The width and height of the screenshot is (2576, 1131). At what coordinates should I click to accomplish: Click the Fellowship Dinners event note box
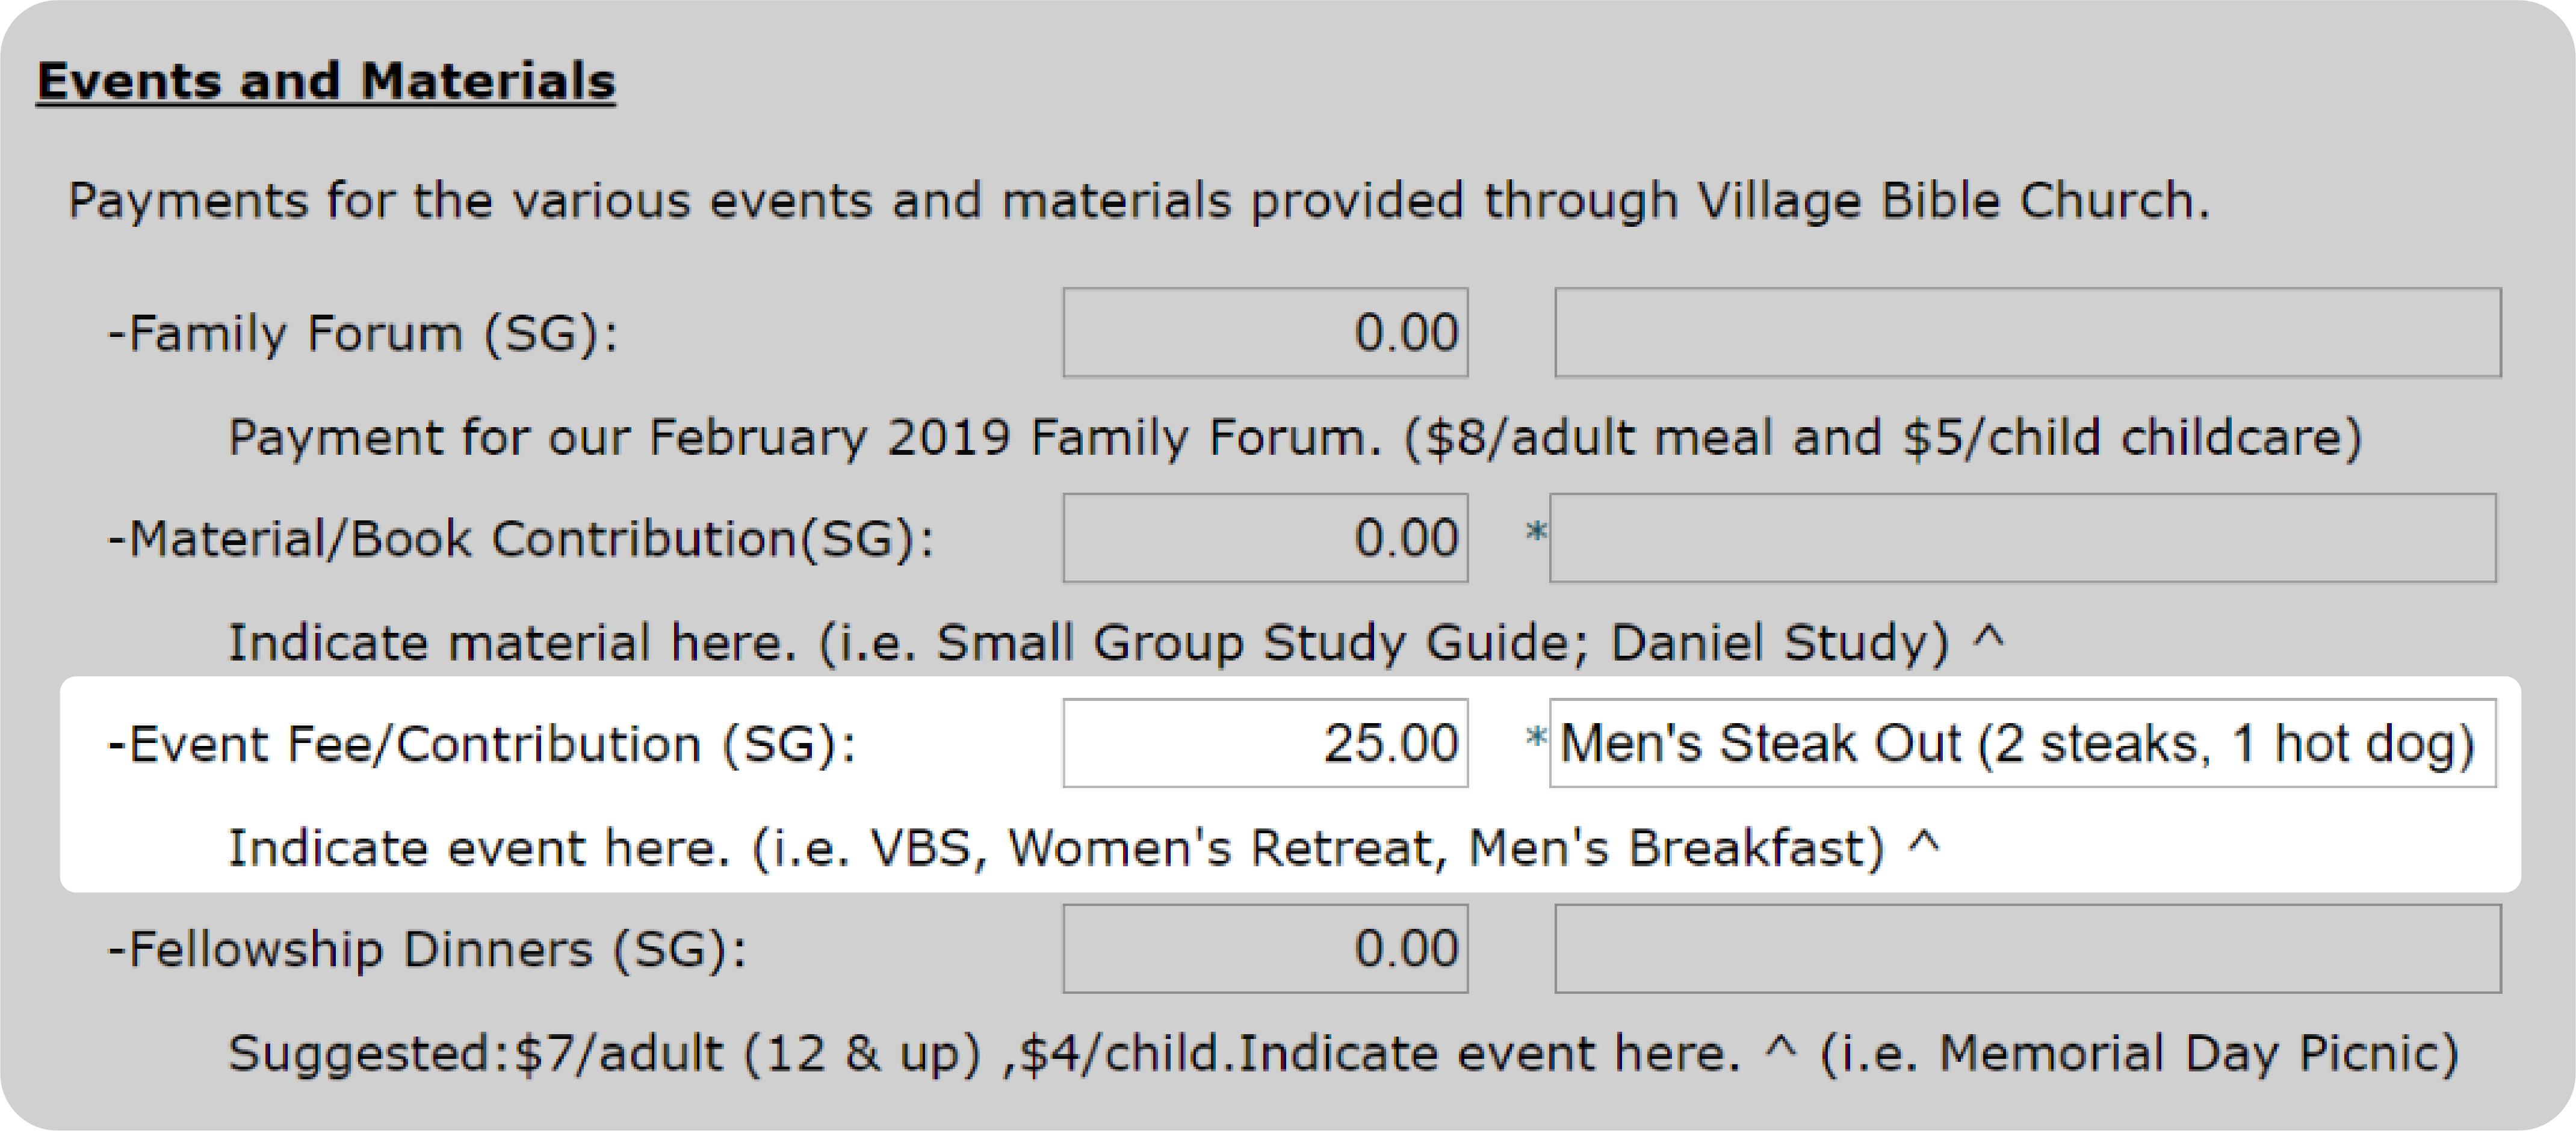[2027, 949]
